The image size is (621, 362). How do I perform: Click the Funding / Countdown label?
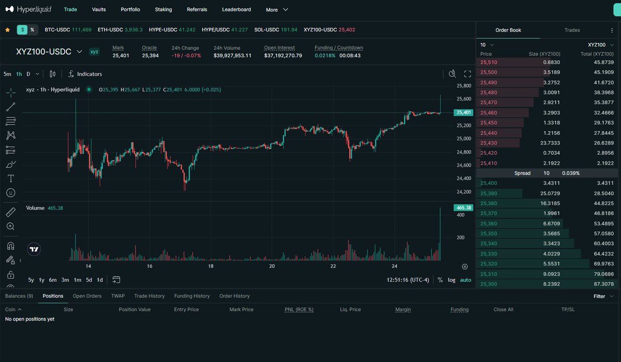339,48
